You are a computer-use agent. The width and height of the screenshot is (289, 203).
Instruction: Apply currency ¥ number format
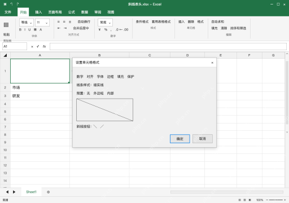click(99, 29)
